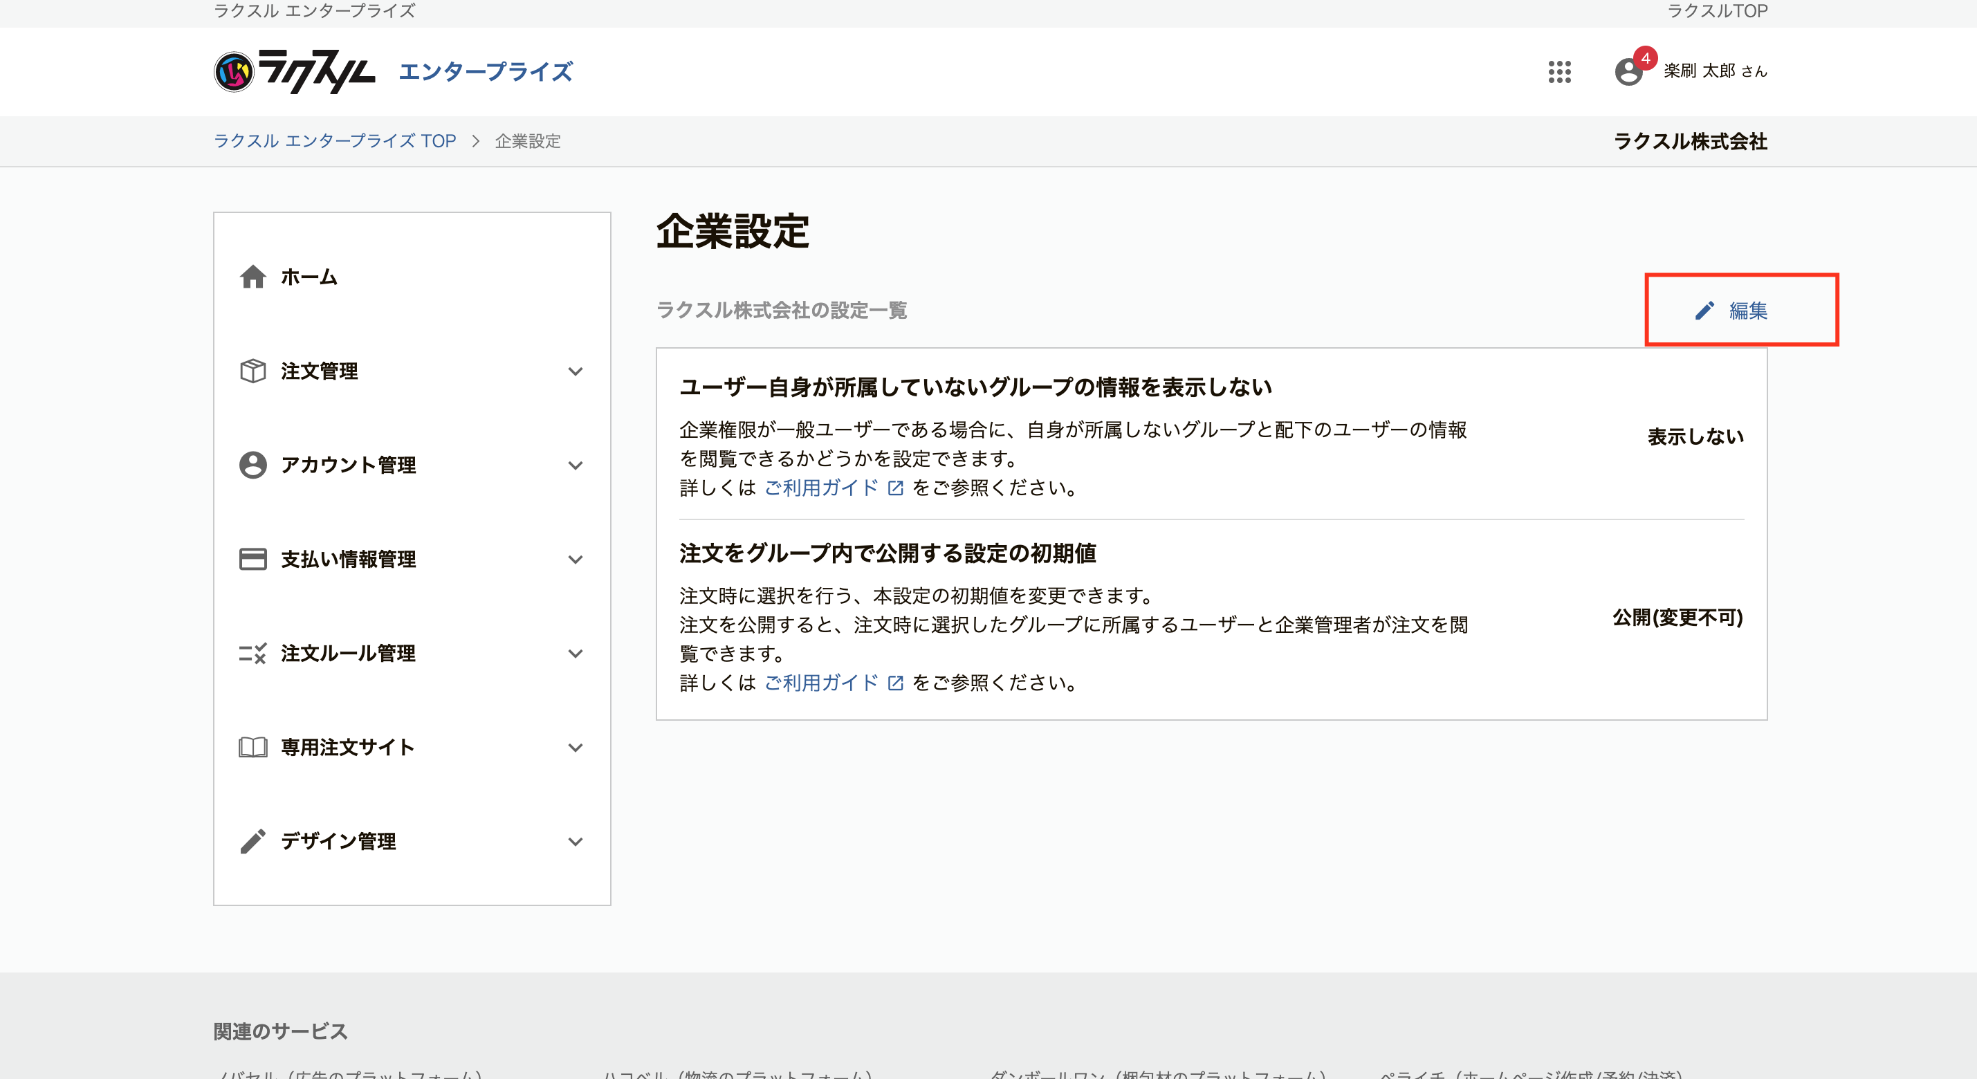
Task: Click ラクスル株式会社の設定一覧 subtitle
Action: pyautogui.click(x=781, y=311)
